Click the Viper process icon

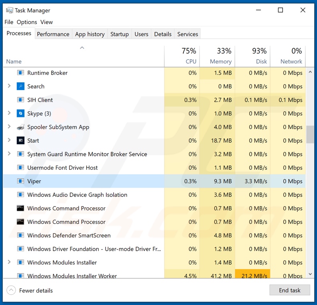click(x=20, y=181)
